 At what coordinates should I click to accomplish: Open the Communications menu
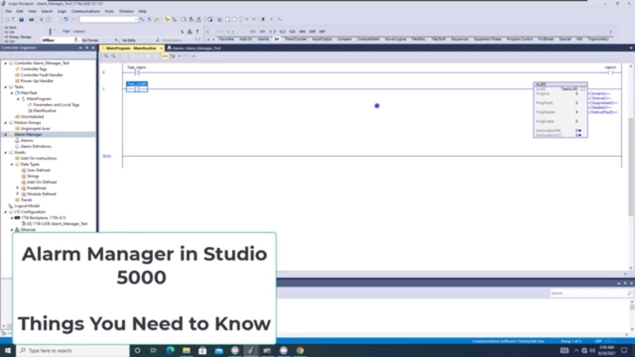(x=85, y=11)
